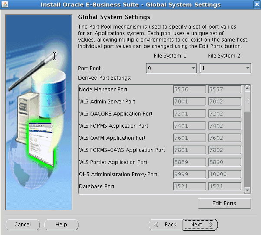Click WLS FORMS-C4WS Application Port field 7801

pos(189,150)
